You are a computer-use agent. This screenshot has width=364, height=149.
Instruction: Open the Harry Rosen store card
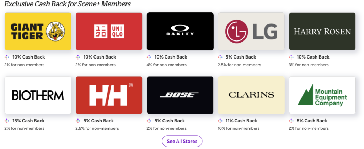[x=322, y=31]
